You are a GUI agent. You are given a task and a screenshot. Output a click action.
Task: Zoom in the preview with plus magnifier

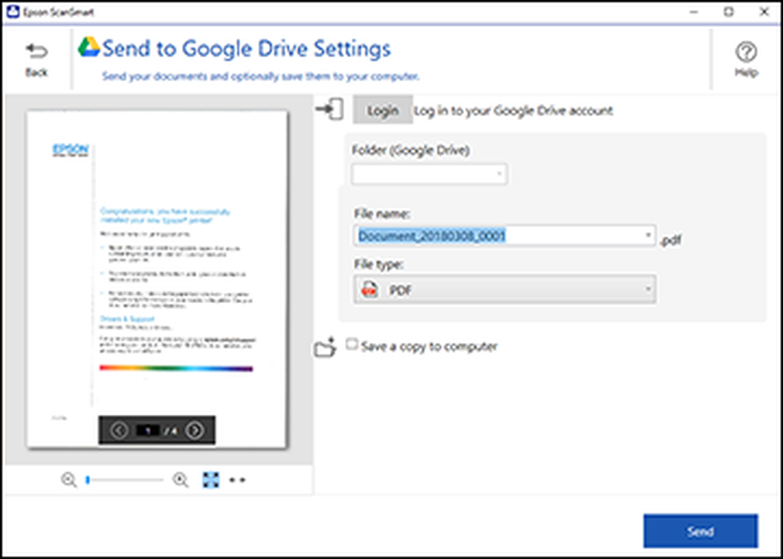[x=181, y=481]
